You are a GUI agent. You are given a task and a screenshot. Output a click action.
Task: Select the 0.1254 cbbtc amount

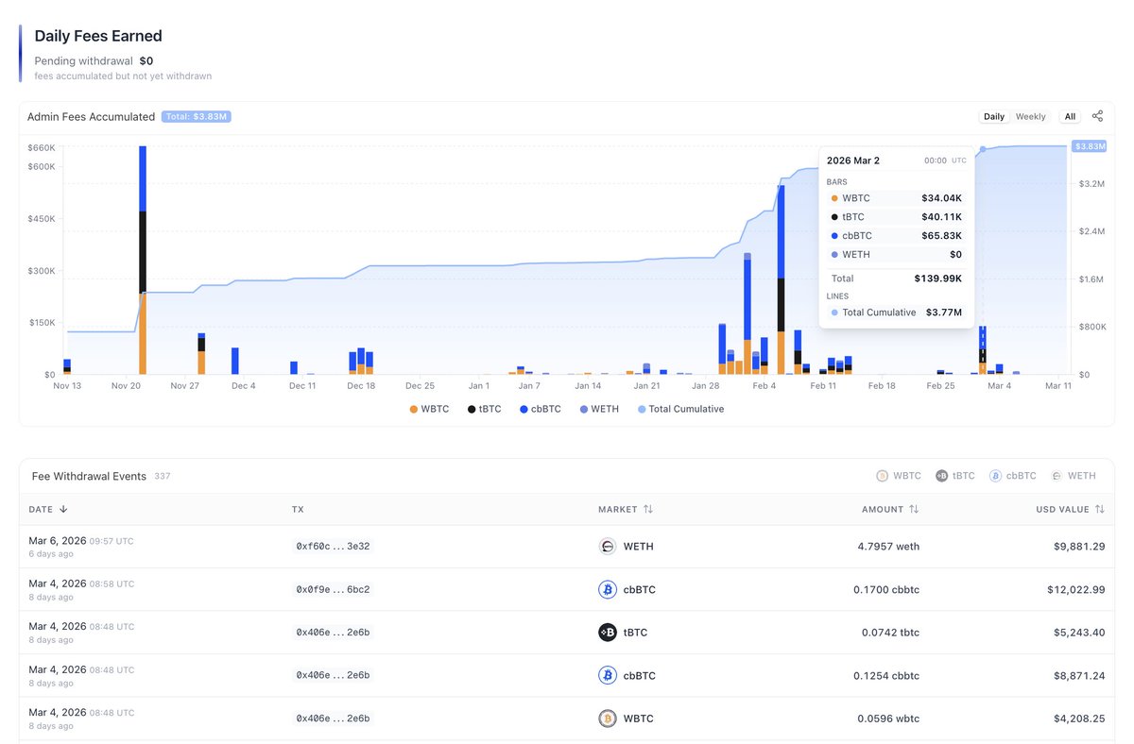tap(888, 675)
